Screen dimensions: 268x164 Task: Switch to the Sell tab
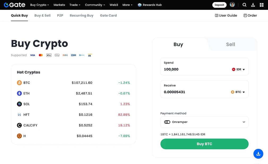coord(230,44)
